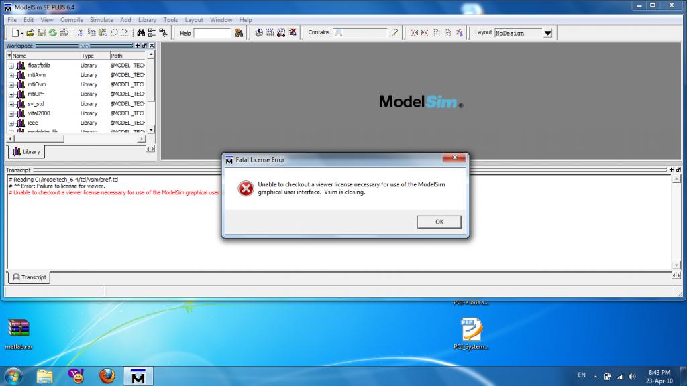Click the Open file folder icon
This screenshot has width=687, height=386.
pyautogui.click(x=30, y=33)
